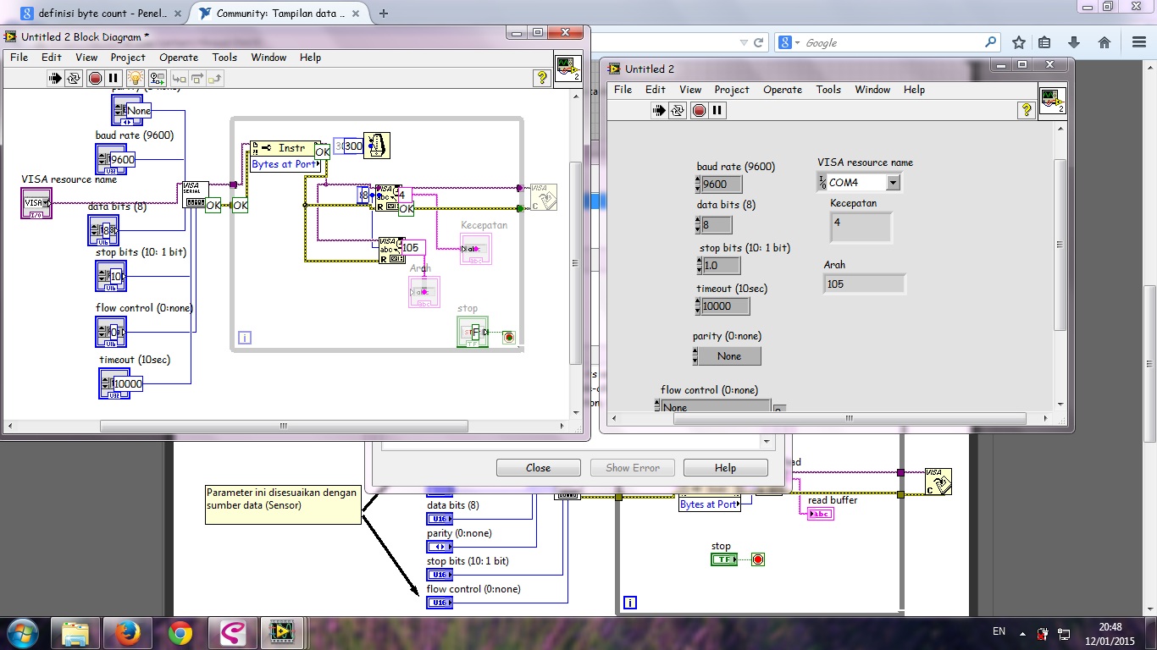Open Windows Start button
This screenshot has width=1157, height=650.
[22, 633]
